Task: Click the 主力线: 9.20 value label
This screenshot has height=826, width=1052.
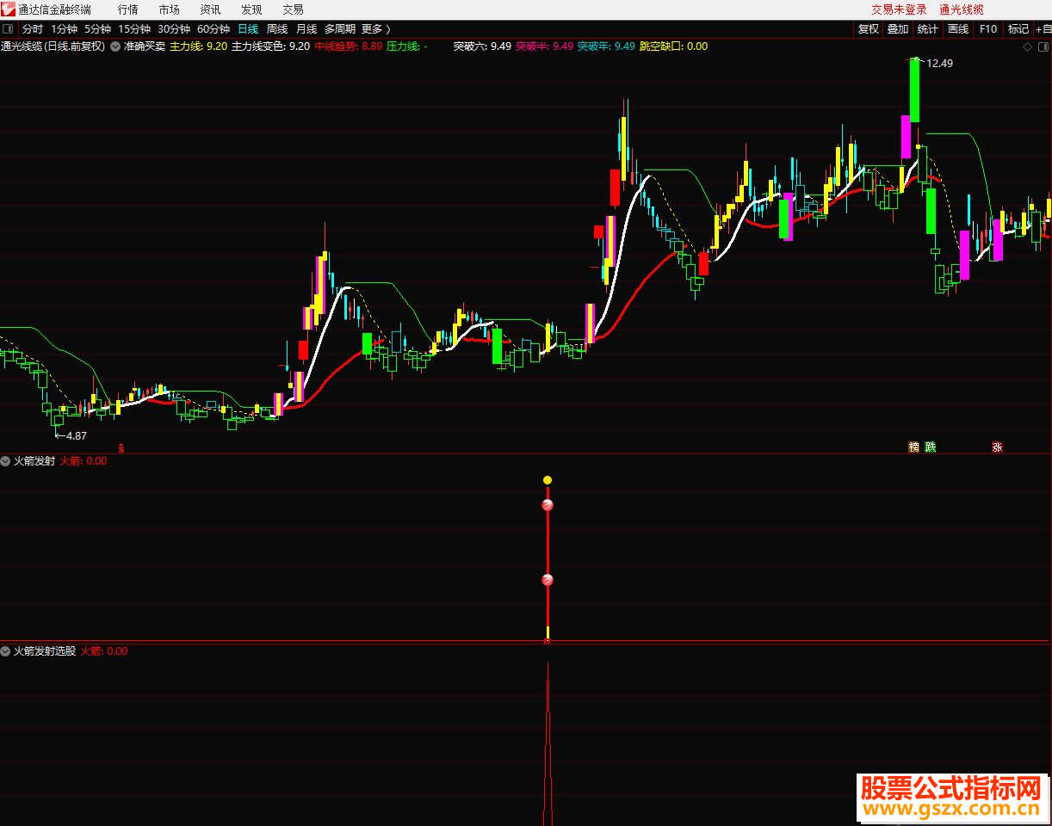Action: pyautogui.click(x=198, y=46)
